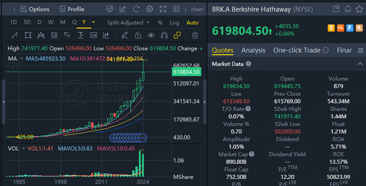
Task: Select the rectangle drawing tool
Action: click(28, 35)
